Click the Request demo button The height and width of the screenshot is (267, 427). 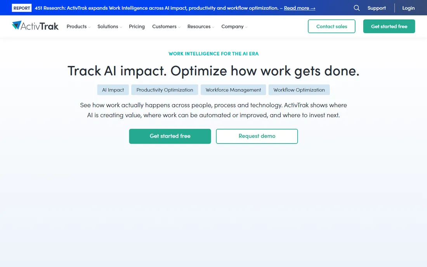(257, 136)
